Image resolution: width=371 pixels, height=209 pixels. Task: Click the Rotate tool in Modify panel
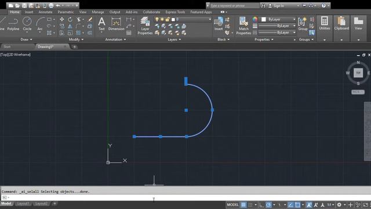pos(70,19)
